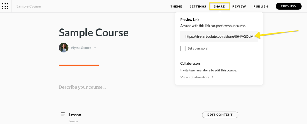Open the Theme menu
Viewport: 307px width, 124px height.
pyautogui.click(x=176, y=6)
